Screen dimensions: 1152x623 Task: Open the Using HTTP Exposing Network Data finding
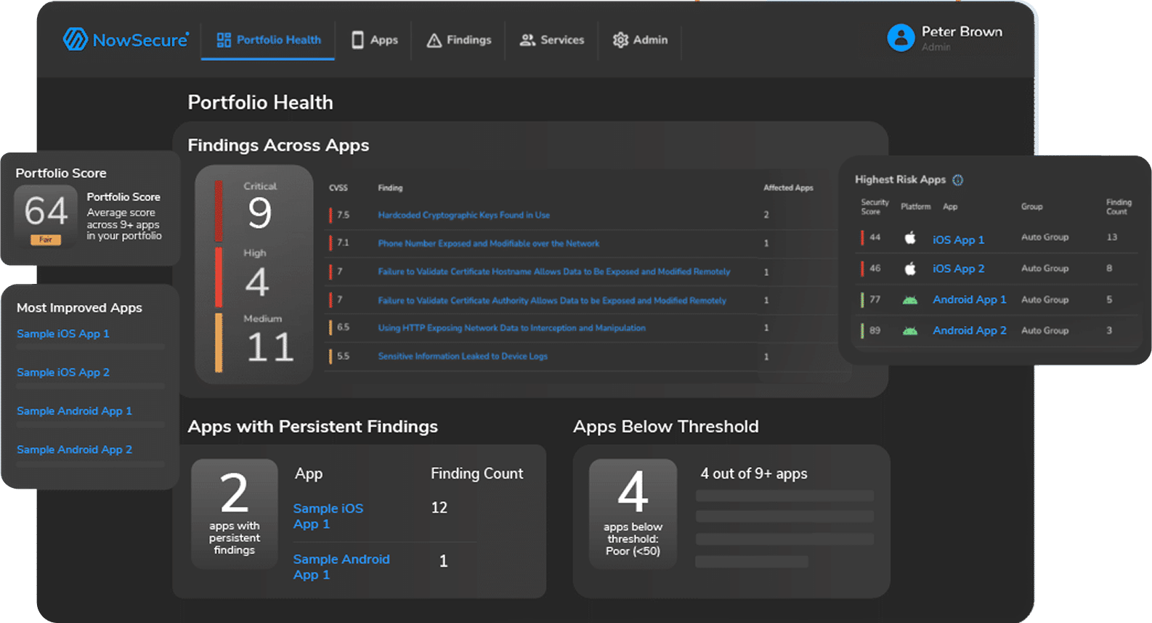[x=511, y=327]
